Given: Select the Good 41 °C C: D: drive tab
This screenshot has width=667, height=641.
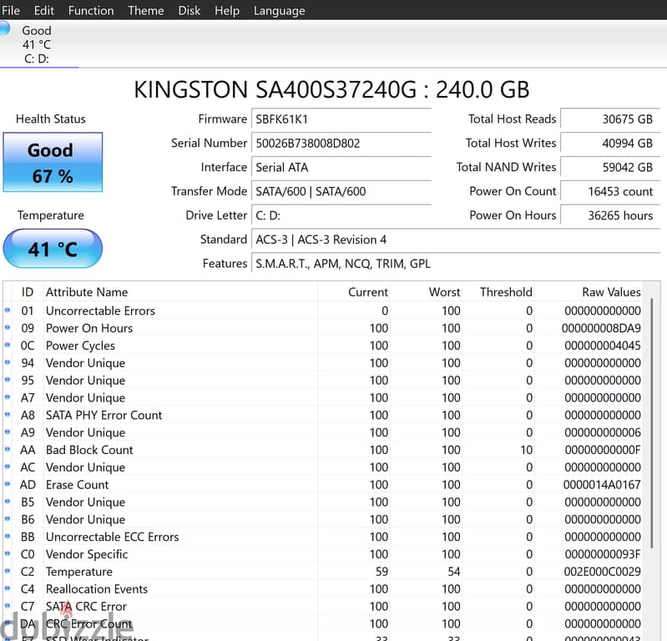Looking at the screenshot, I should click(x=39, y=44).
